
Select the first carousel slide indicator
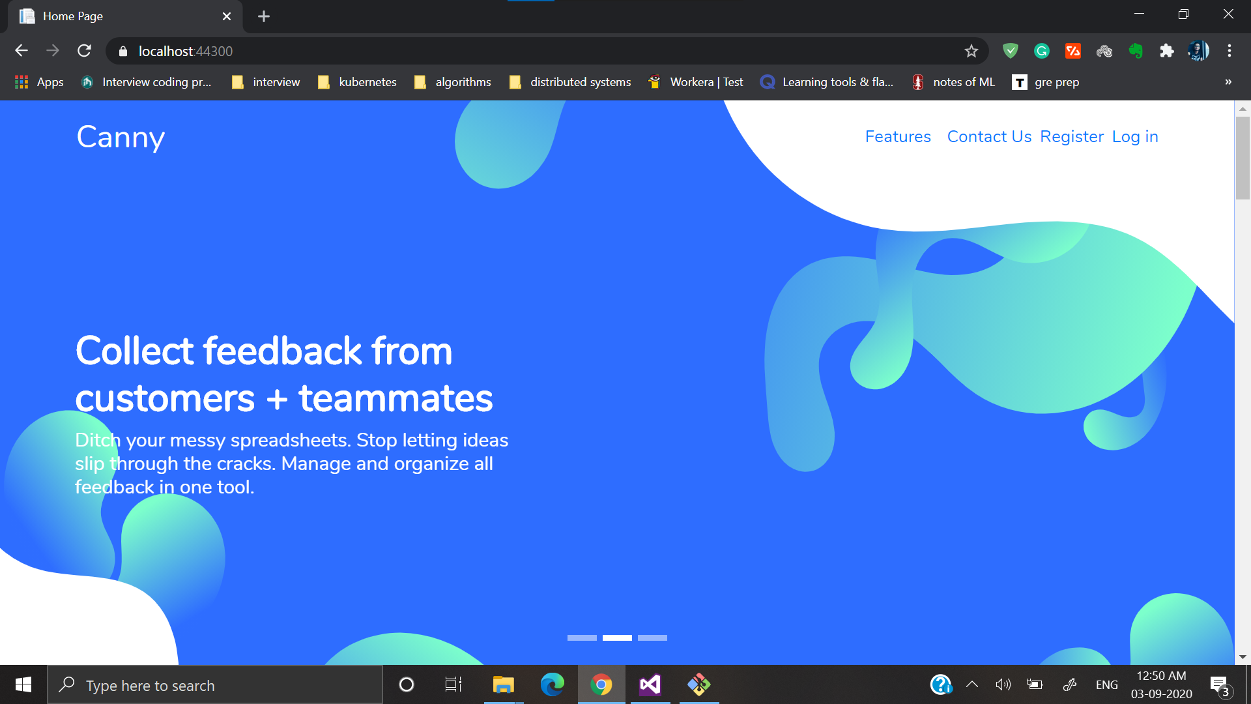(x=582, y=638)
